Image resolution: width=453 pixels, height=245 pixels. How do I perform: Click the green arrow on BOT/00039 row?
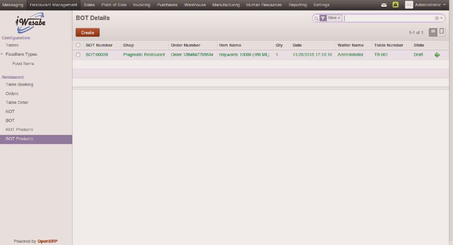pos(437,55)
